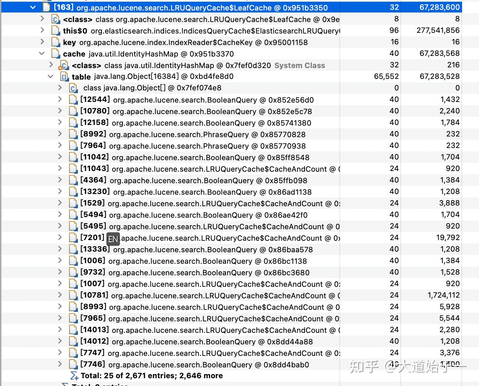Click the LeafCache class icon at 0x9e
Image resolution: width=479 pixels, height=386 pixels.
point(55,19)
